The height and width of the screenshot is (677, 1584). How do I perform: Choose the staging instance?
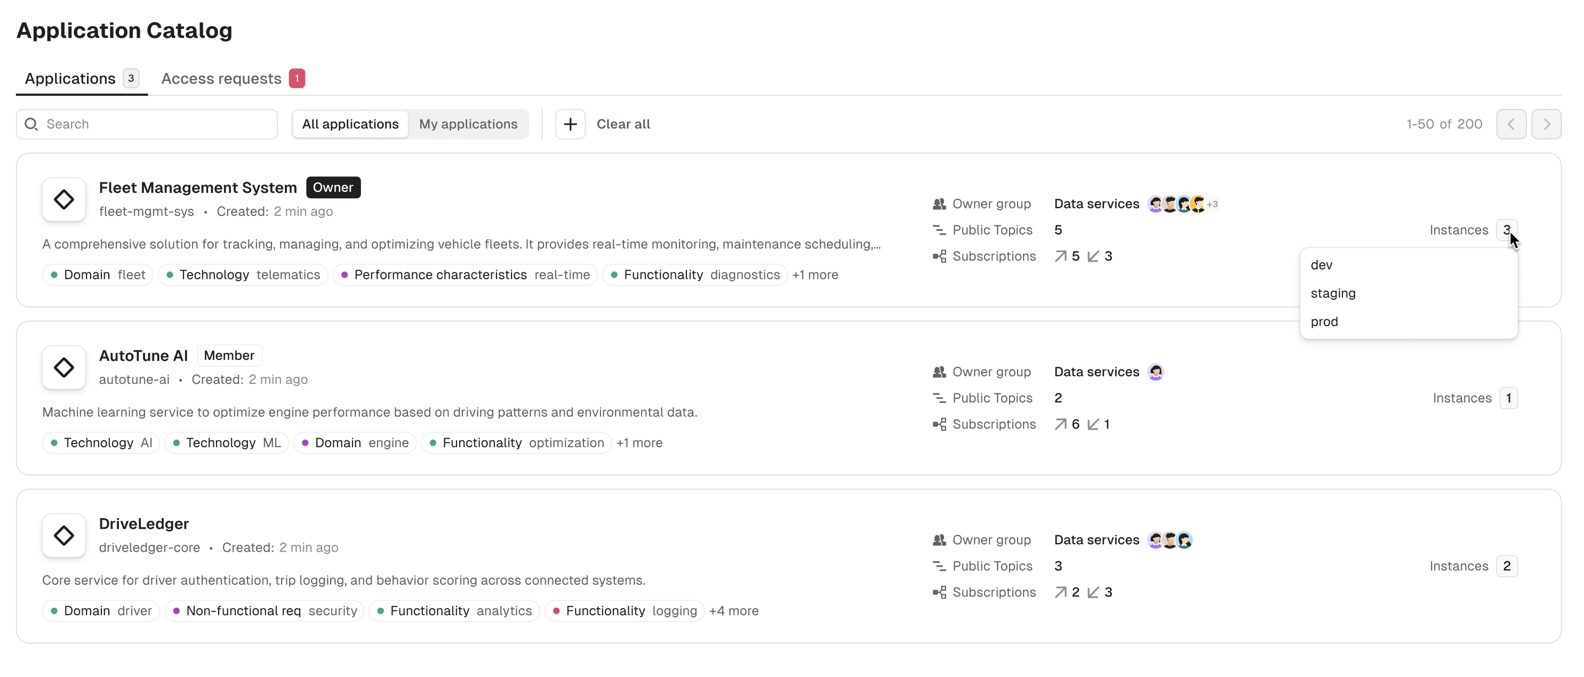tap(1408, 293)
